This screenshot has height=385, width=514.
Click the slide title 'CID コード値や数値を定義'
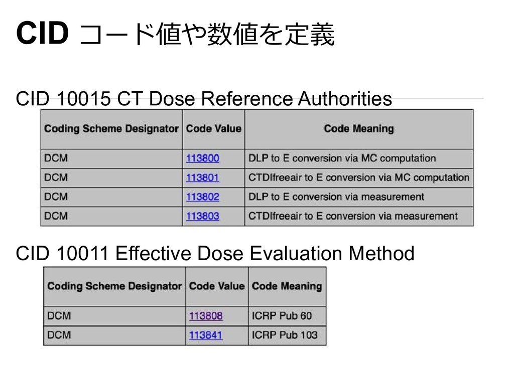tap(175, 34)
